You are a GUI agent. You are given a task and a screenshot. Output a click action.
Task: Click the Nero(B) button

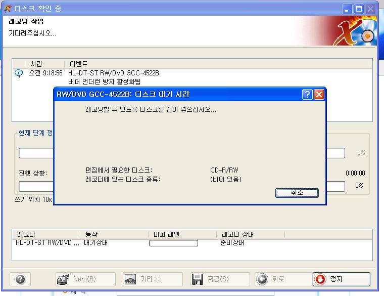pyautogui.click(x=85, y=279)
